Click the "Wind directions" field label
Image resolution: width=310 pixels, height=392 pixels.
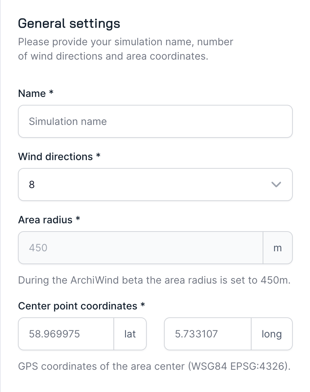tap(55, 157)
